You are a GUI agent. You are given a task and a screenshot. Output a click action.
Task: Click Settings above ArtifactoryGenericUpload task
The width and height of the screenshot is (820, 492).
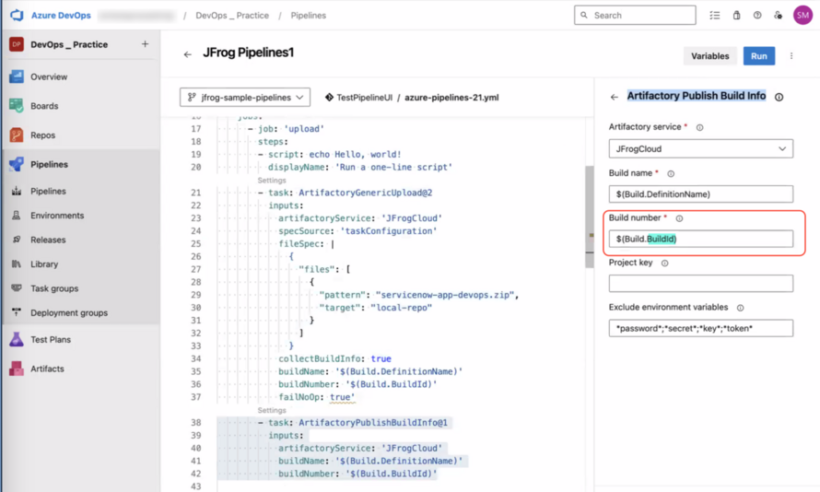(272, 181)
